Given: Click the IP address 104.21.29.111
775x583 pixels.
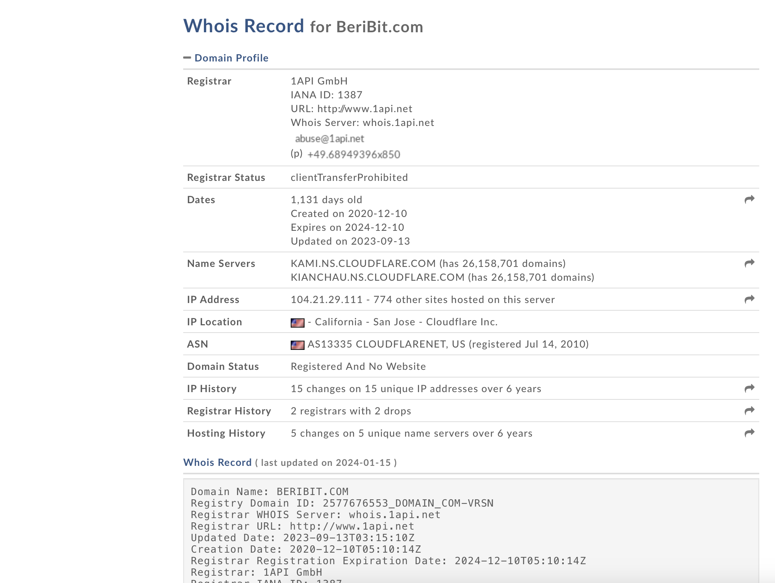Looking at the screenshot, I should [326, 300].
